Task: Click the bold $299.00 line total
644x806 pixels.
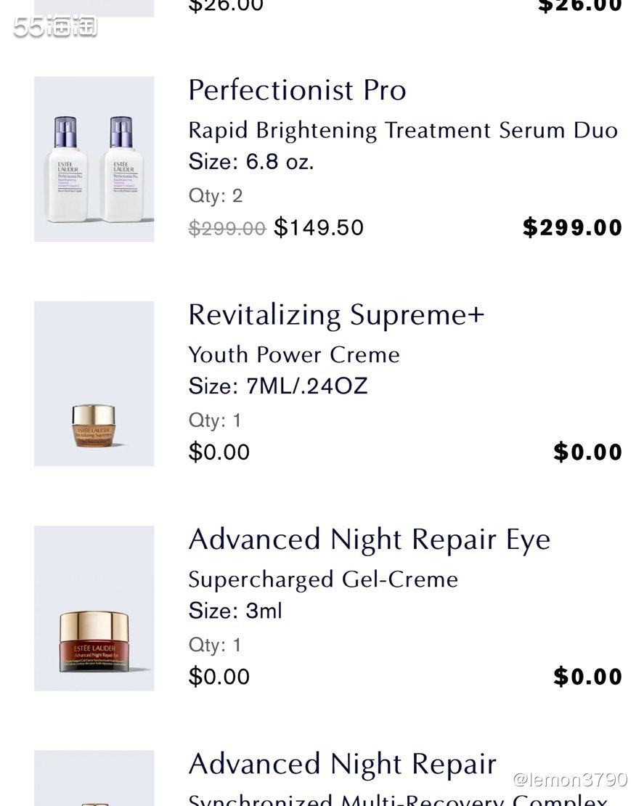Action: pos(572,227)
